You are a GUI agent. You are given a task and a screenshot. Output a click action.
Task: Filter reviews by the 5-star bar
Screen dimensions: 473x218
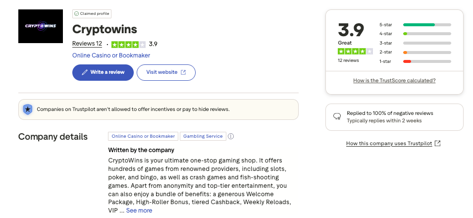coord(427,24)
